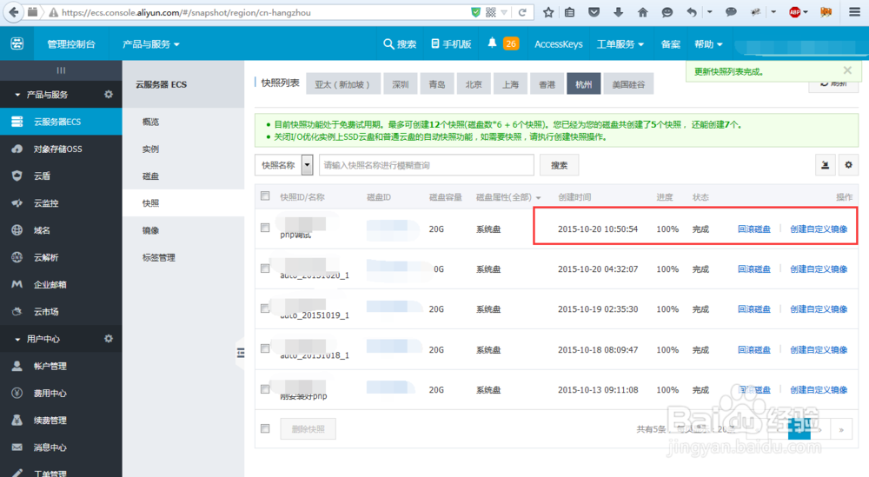Filter by 磁盘属性(全部) column dropdown
The height and width of the screenshot is (477, 869).
(508, 197)
